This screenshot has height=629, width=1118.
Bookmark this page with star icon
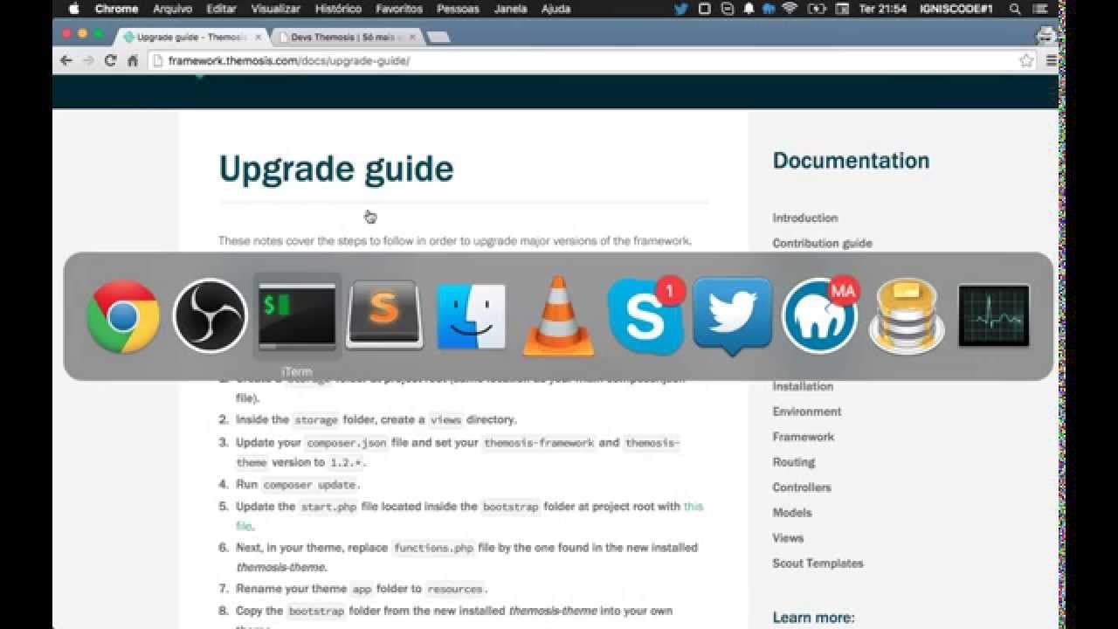[1026, 60]
